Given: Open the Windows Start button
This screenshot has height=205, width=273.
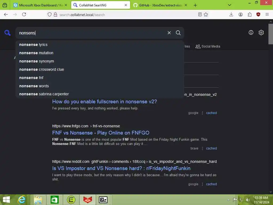Looking at the screenshot, I should (6, 200).
